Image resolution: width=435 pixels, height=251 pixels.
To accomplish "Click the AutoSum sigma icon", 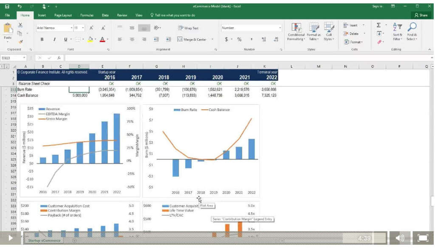I will 379,25.
